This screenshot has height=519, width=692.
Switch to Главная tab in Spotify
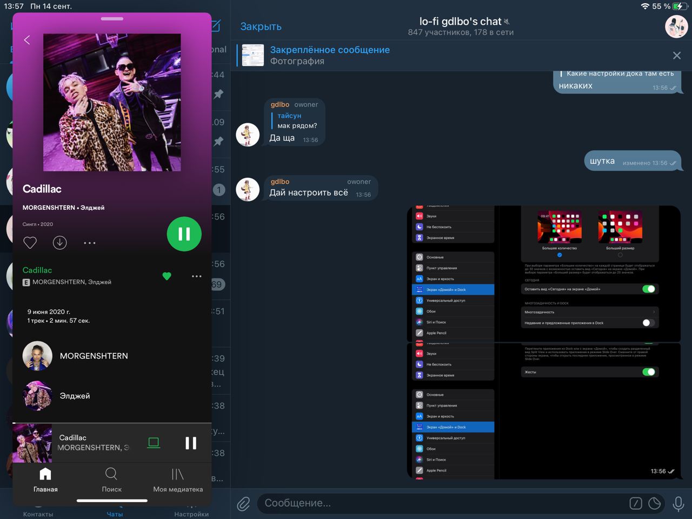point(45,480)
